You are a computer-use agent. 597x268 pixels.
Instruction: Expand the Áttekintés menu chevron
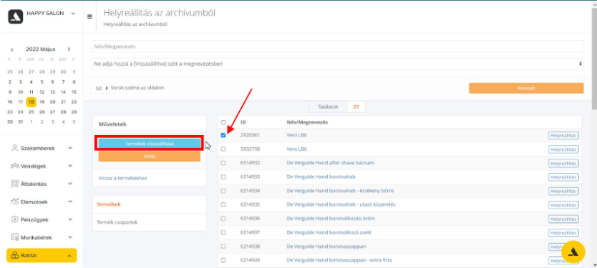point(70,184)
